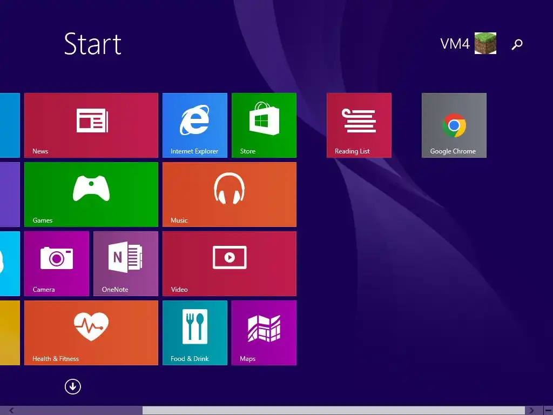Open the Music tile
This screenshot has height=415, width=553.
[229, 195]
